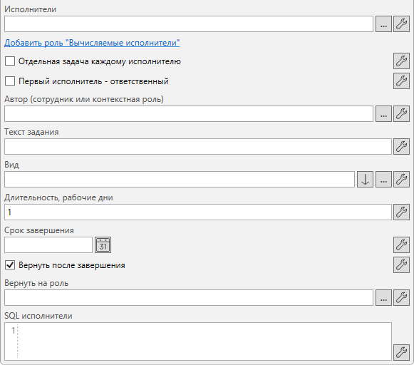Click wrench icon for Отдельная задача каждому исполнителю
414x365 pixels.
pyautogui.click(x=401, y=61)
